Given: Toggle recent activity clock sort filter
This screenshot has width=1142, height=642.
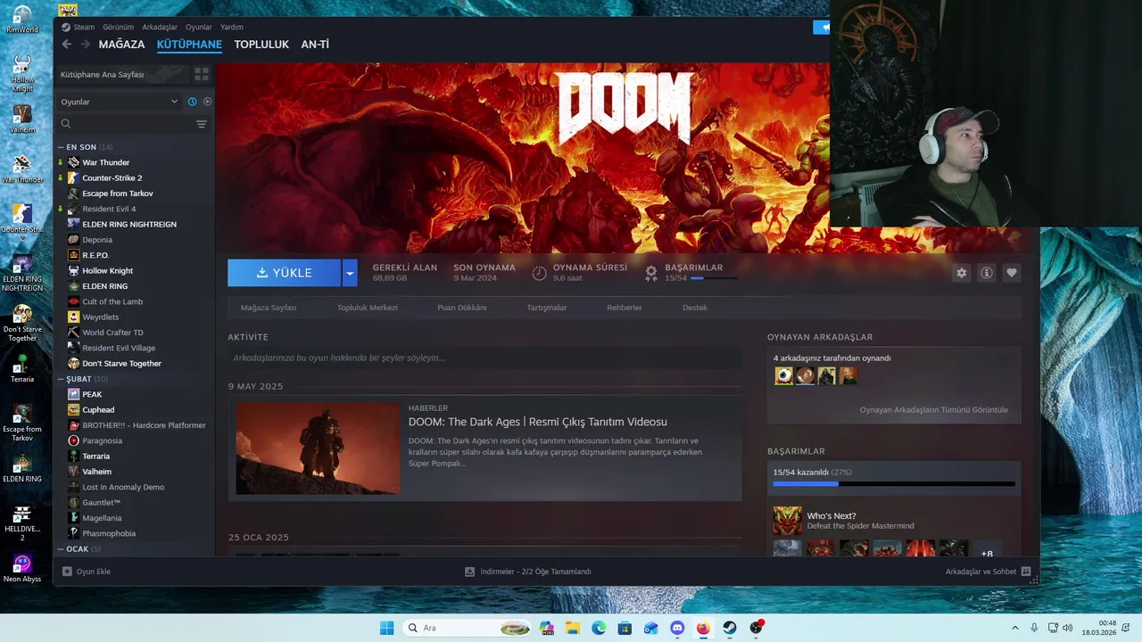Looking at the screenshot, I should tap(192, 102).
